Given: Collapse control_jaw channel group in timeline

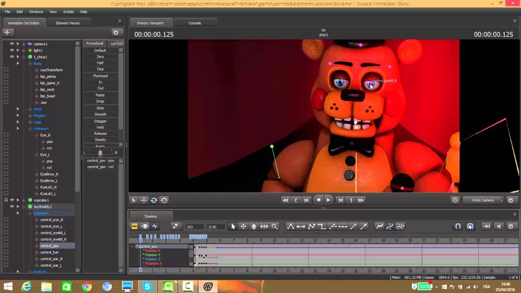Looking at the screenshot, I should 132,247.
